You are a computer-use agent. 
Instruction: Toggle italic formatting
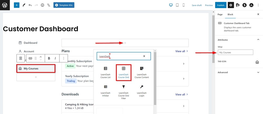55,58
